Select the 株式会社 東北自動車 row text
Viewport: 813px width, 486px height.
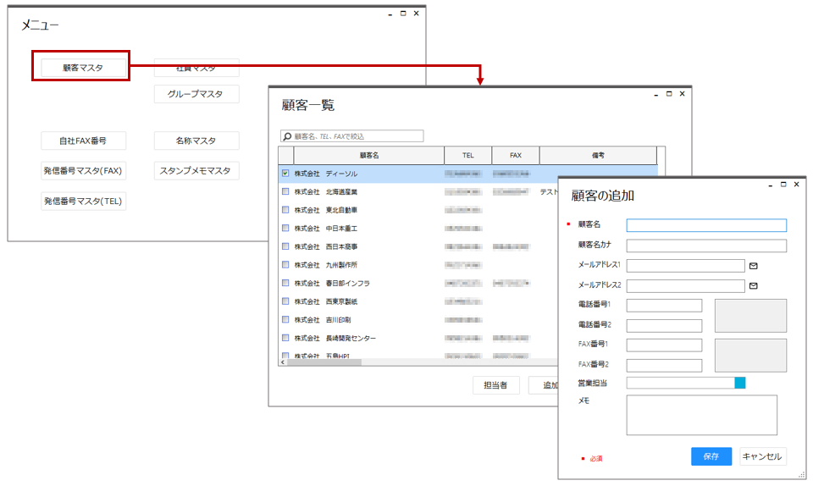click(325, 210)
